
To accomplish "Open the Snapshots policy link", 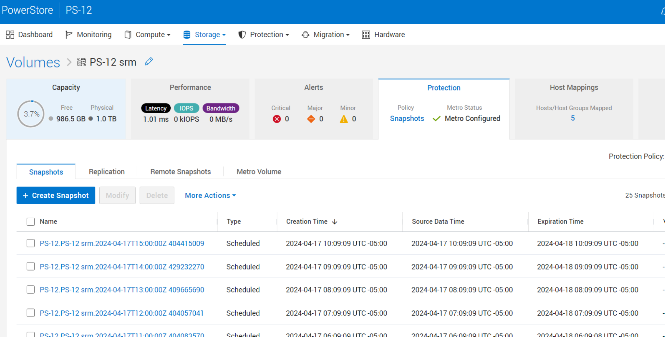I will (x=407, y=119).
